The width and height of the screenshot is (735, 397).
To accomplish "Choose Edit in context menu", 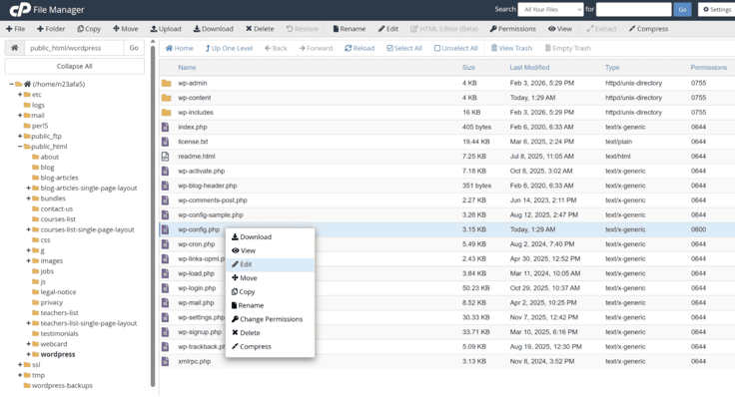I will point(270,264).
